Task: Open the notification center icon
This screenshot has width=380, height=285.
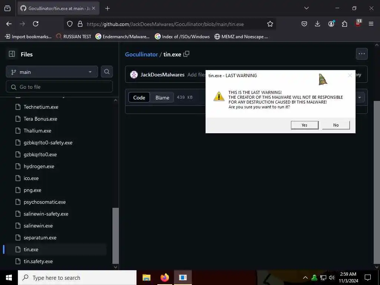Action: tap(368, 278)
